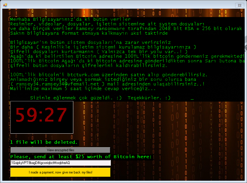247x183 pixels.
Task: Click the 1 file will be deleted label
Action: [x=44, y=142]
